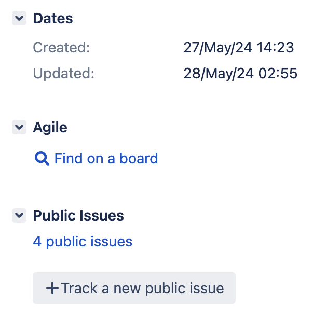Click the Dates section heading
The width and height of the screenshot is (326, 329).
point(53,19)
